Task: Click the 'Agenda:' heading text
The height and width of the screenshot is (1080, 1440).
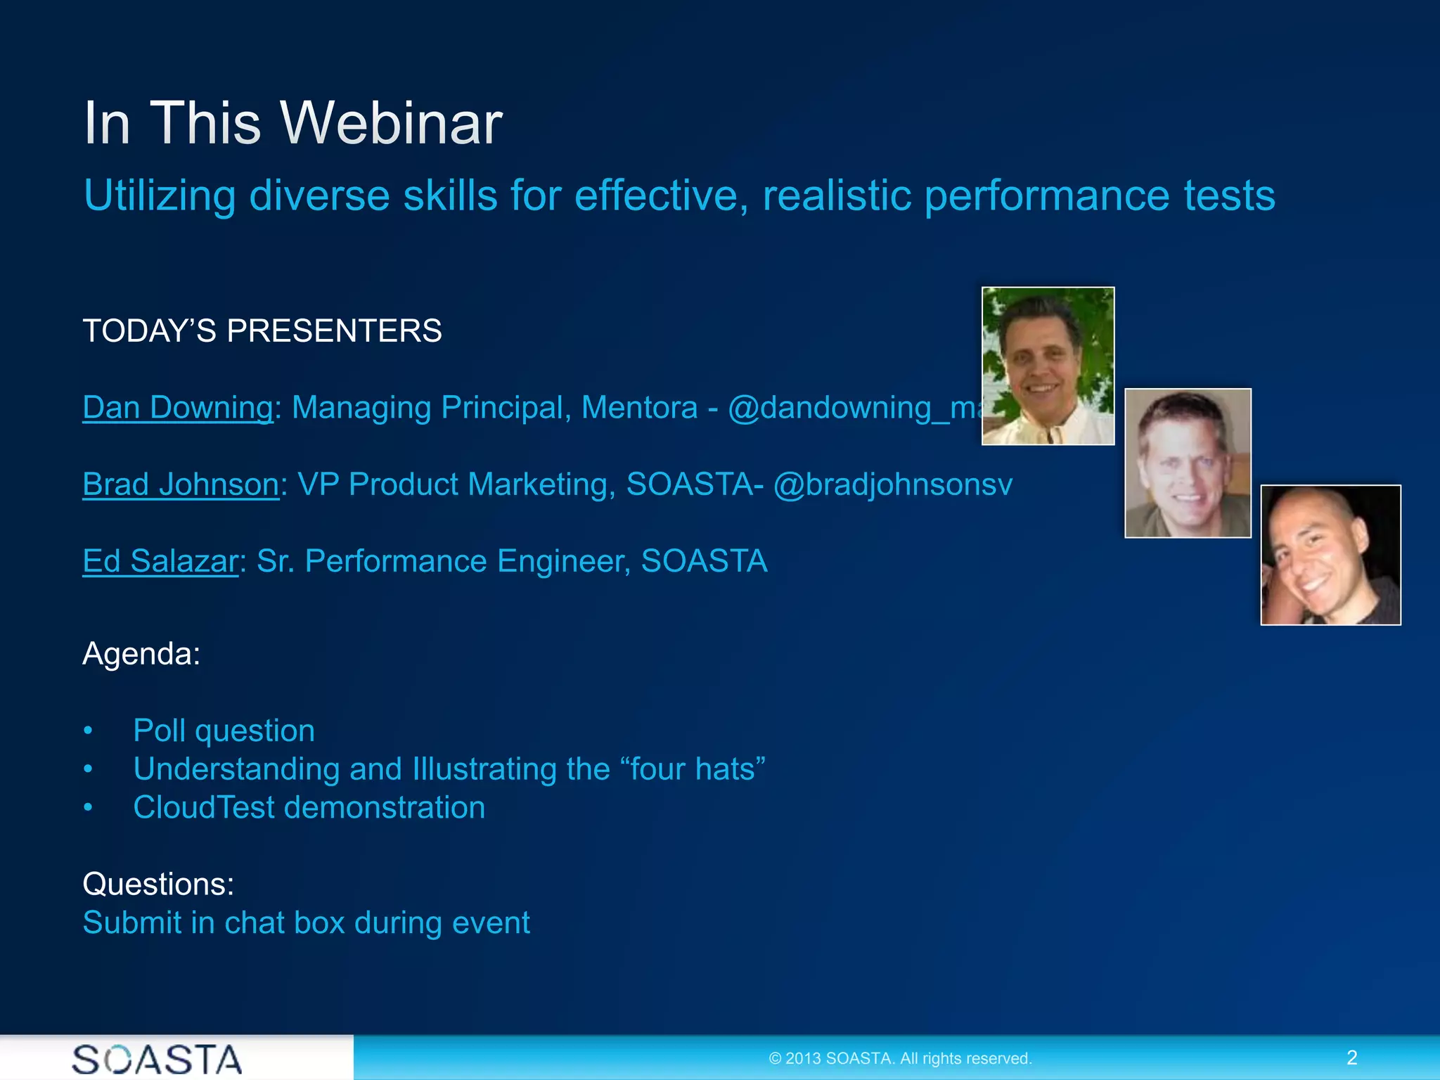Action: pyautogui.click(x=141, y=654)
